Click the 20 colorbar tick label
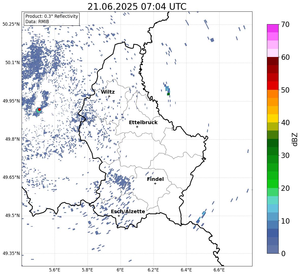Screen dimensions: 301x275 coord(285,188)
